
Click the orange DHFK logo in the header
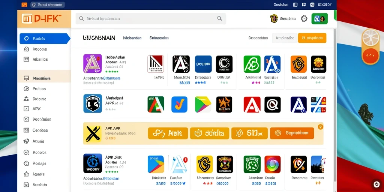pos(42,19)
